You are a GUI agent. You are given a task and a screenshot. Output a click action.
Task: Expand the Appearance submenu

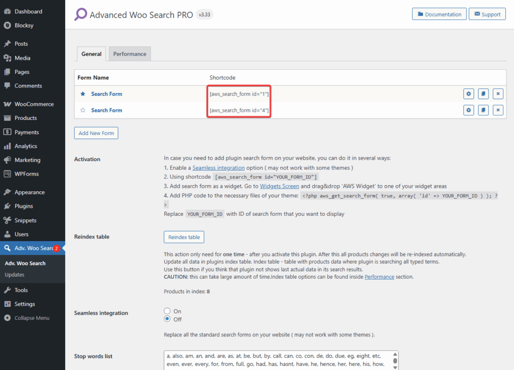28,192
